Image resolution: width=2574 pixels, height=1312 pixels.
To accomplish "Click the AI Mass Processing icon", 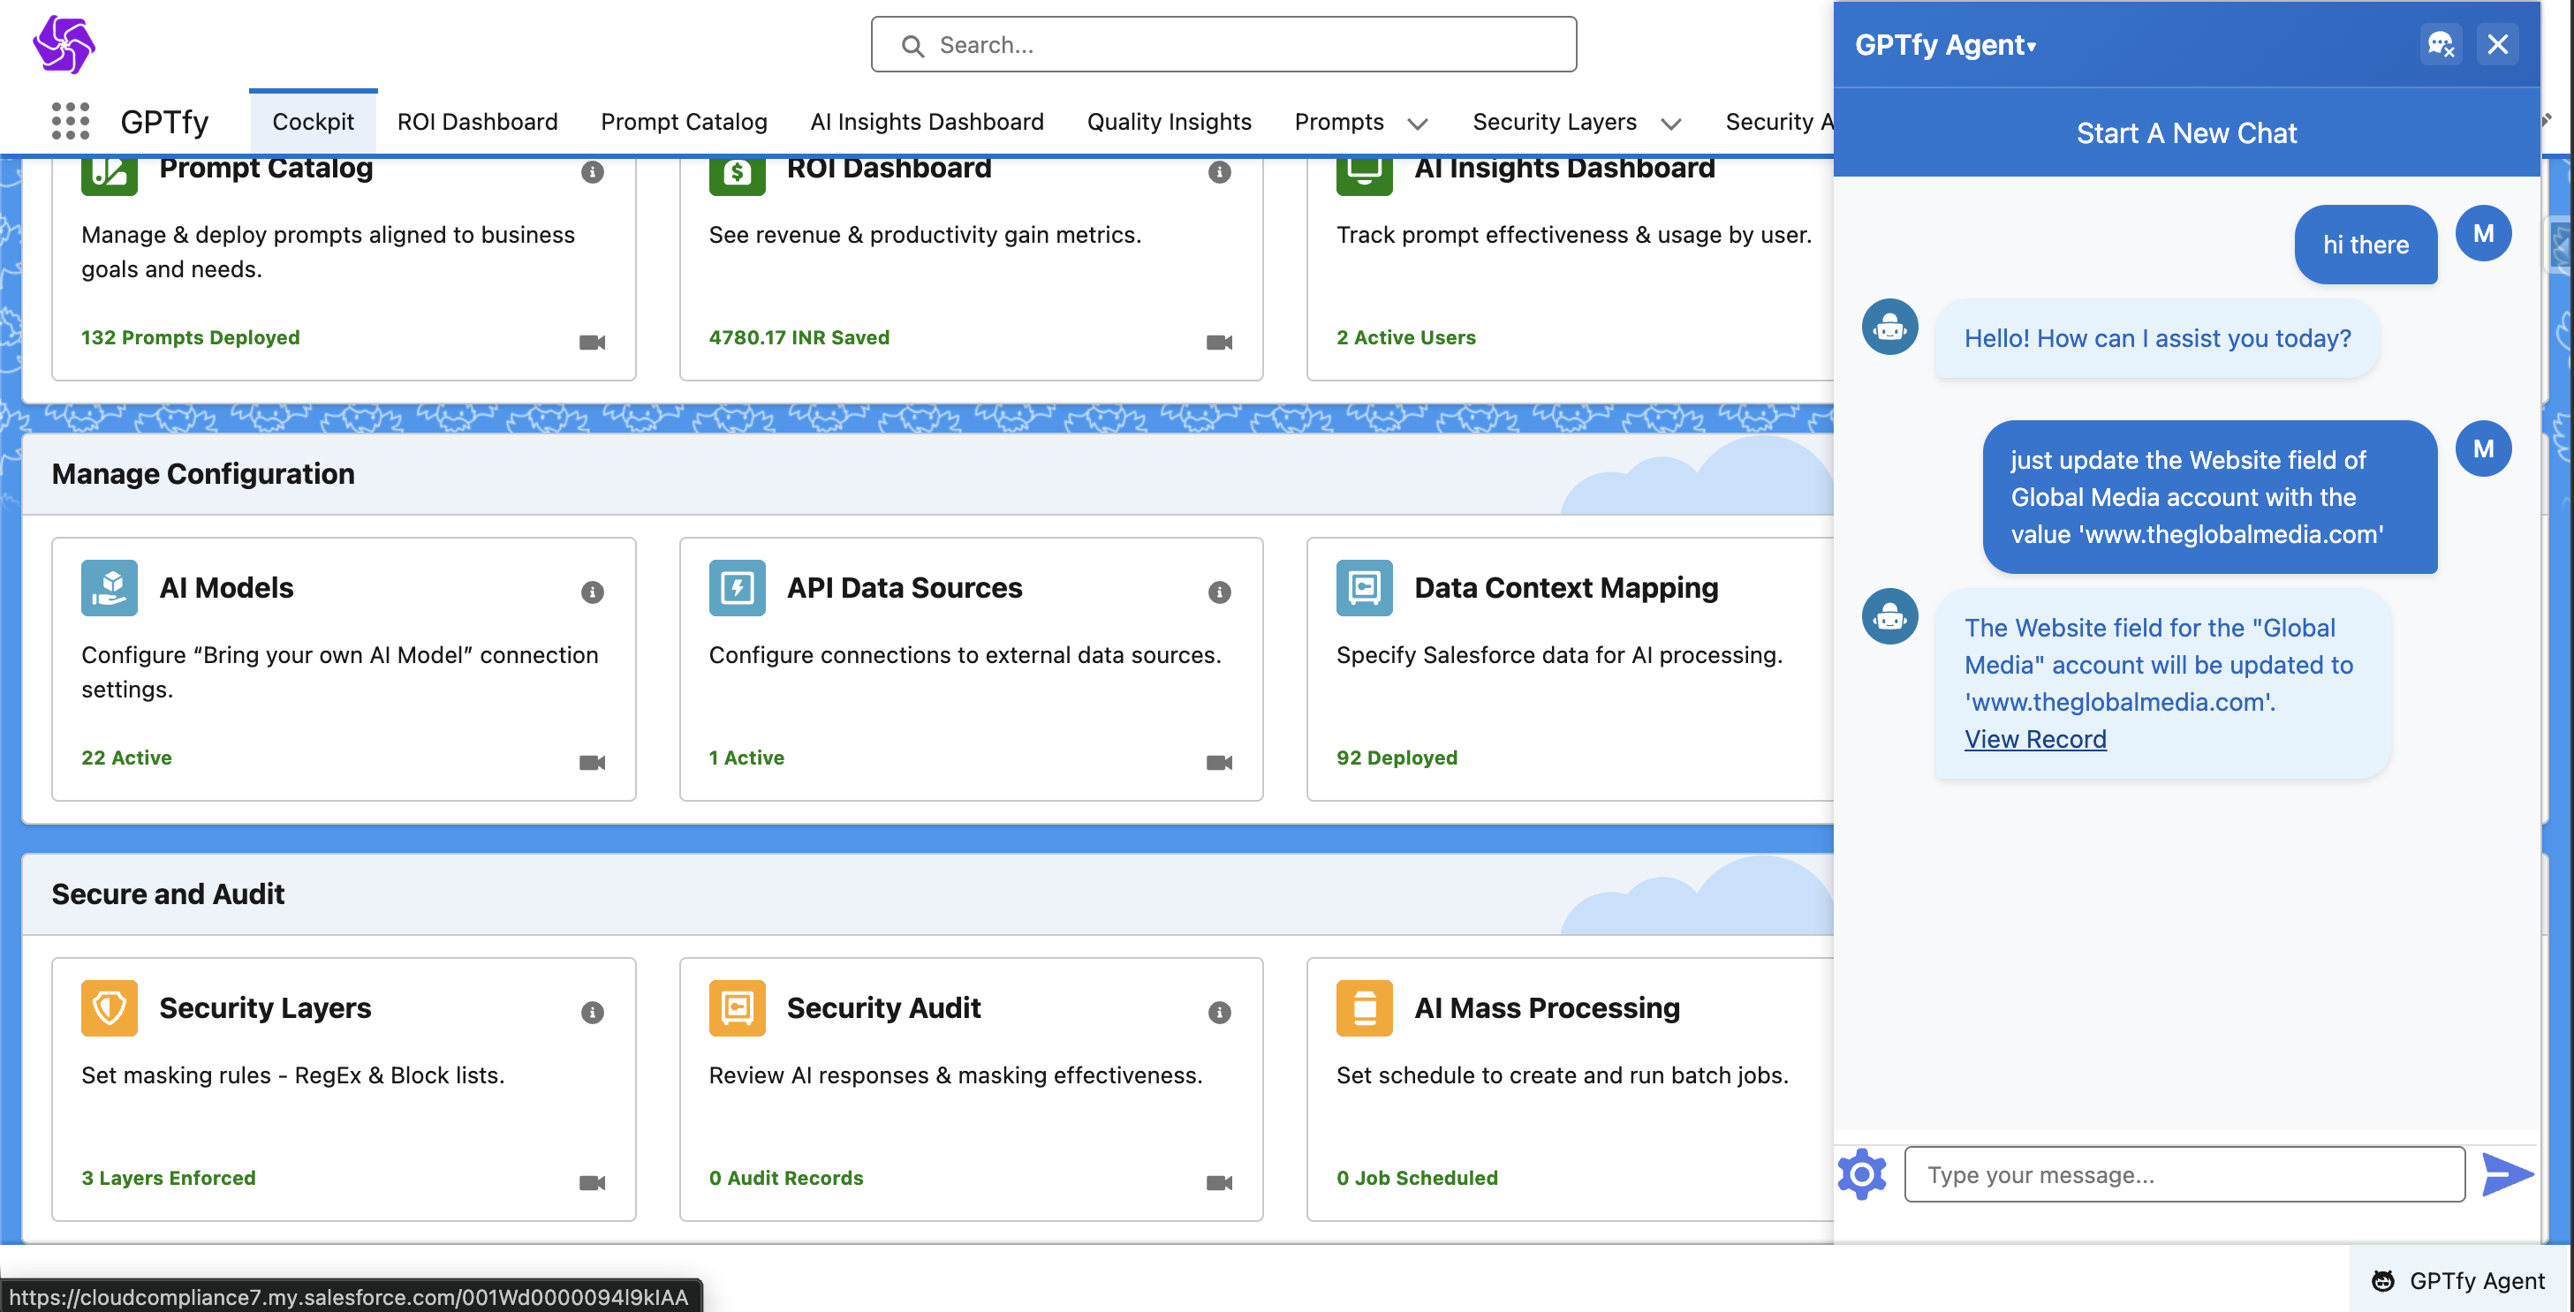I will pyautogui.click(x=1363, y=1007).
